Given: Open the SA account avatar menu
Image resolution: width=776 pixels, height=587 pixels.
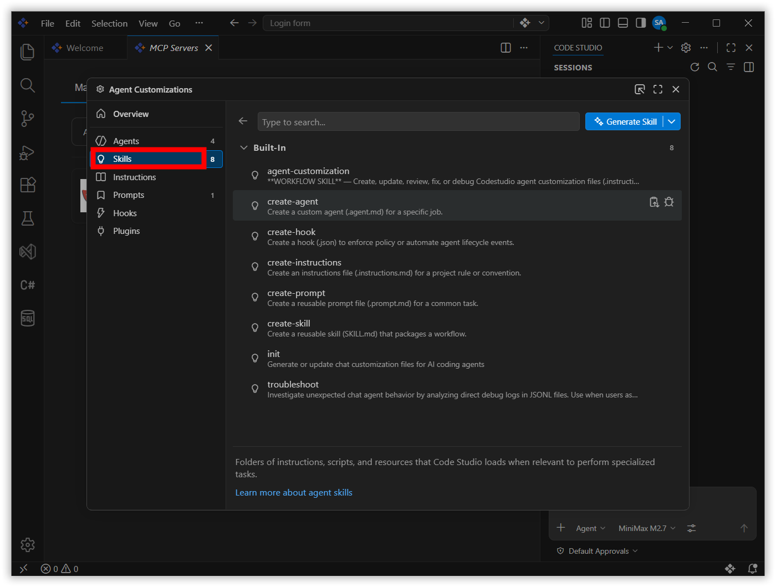Looking at the screenshot, I should (x=659, y=23).
